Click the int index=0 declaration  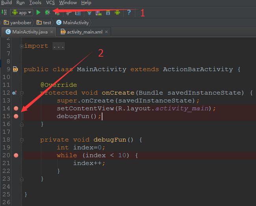(81, 147)
